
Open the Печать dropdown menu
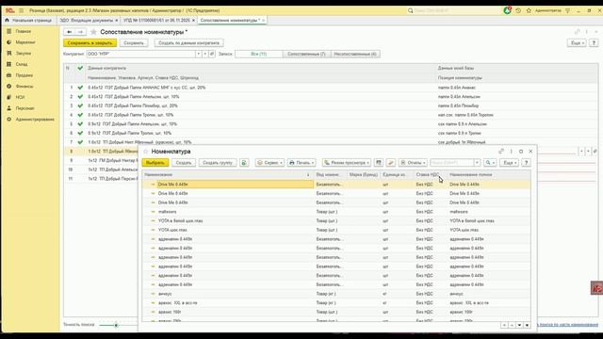(301, 163)
